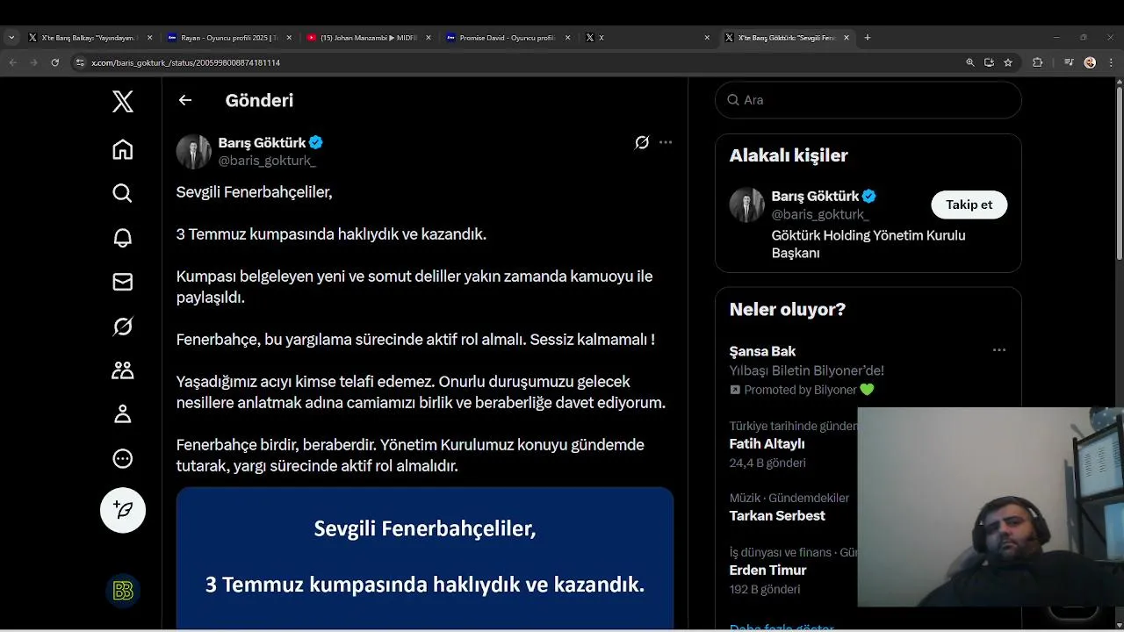Open Notifications bell in sidebar

pos(123,238)
